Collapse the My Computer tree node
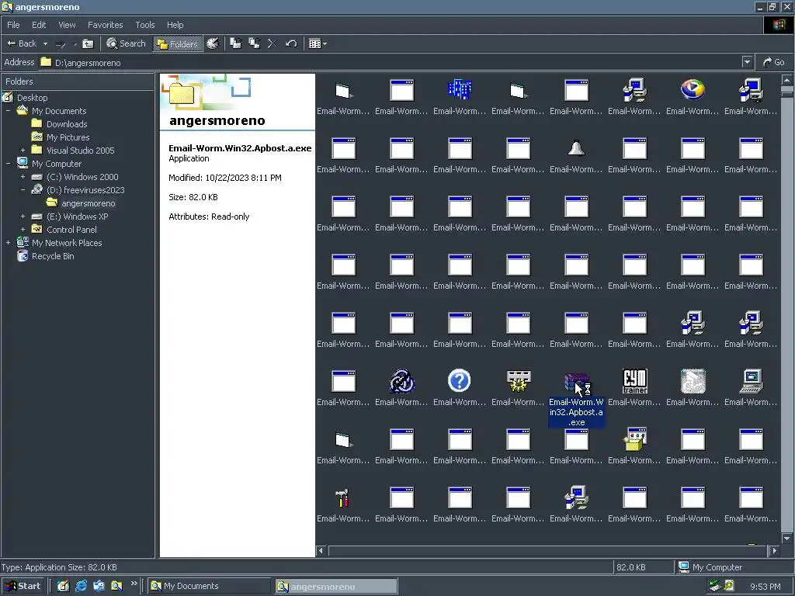795x596 pixels. (x=8, y=164)
